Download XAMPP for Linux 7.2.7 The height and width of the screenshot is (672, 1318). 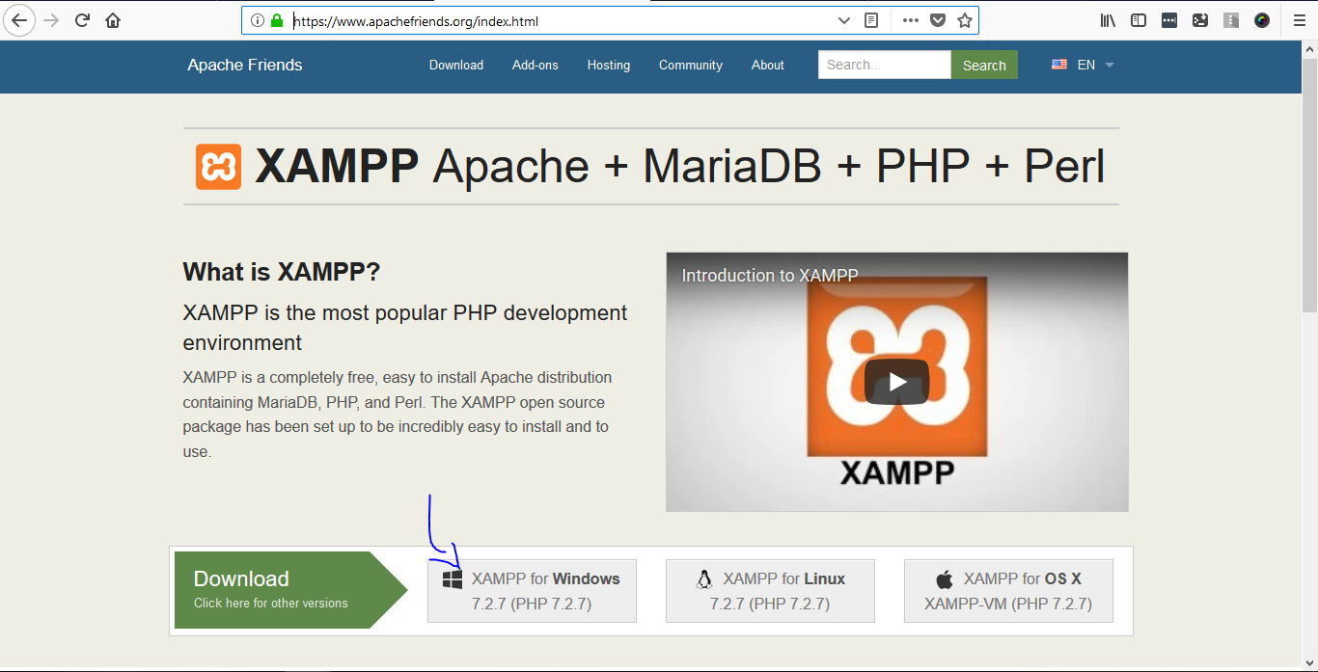point(770,591)
